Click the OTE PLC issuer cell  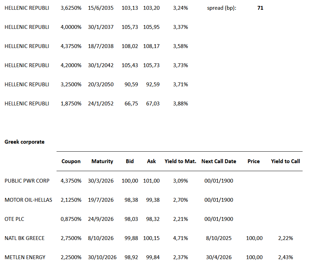tap(14, 219)
